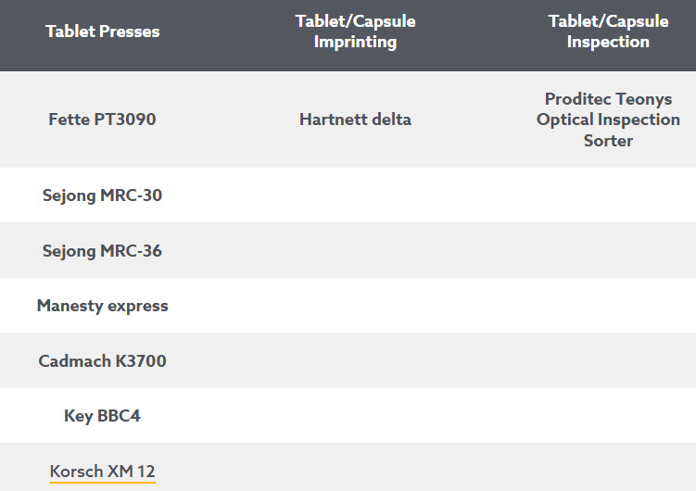Image resolution: width=696 pixels, height=491 pixels.
Task: Select the Manesty express cell
Action: tap(102, 306)
